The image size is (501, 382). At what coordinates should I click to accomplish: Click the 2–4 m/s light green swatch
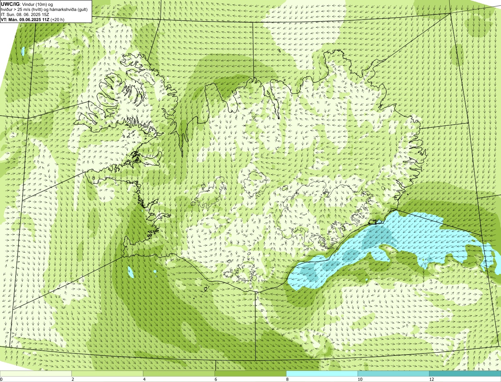[x=108, y=374]
